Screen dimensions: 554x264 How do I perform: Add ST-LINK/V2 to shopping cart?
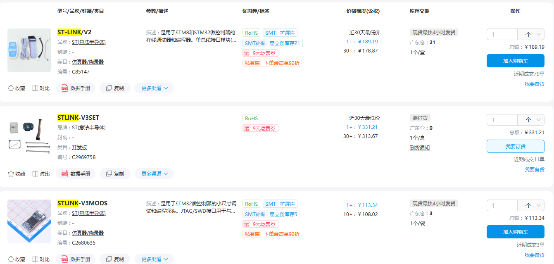click(515, 61)
